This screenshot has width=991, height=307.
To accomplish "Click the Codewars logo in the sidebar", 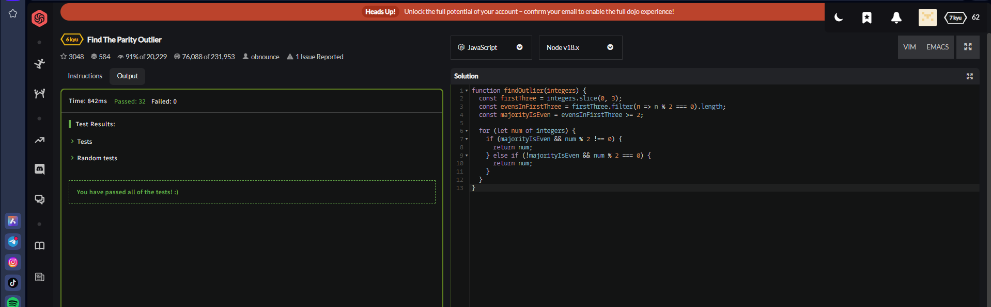I will pyautogui.click(x=39, y=19).
